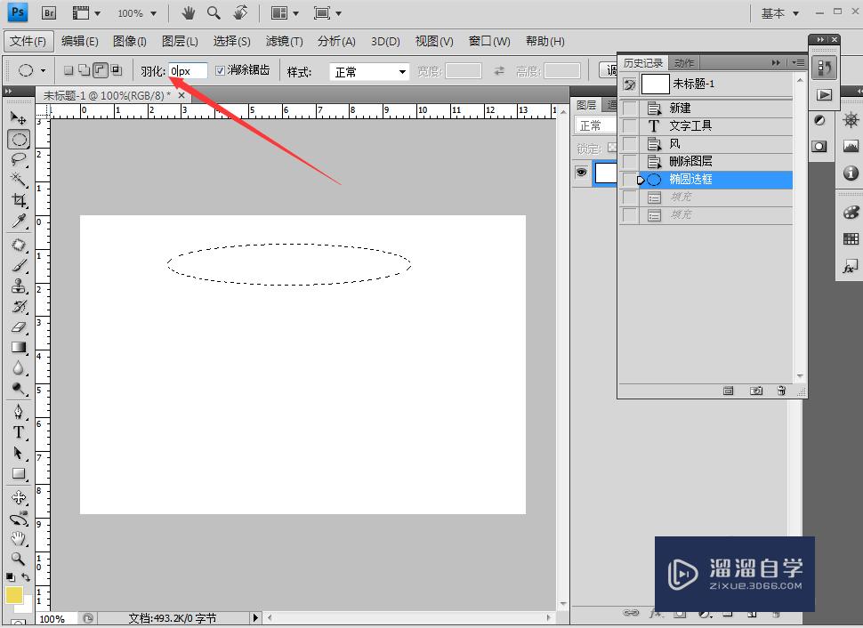Click the Rotate View tool in top bar
This screenshot has width=863, height=628.
[x=240, y=12]
